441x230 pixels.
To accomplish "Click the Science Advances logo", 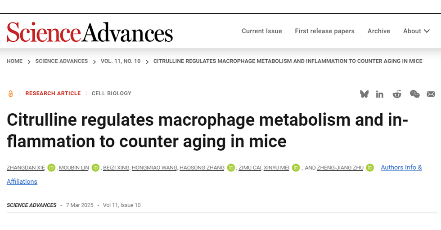I will [90, 32].
